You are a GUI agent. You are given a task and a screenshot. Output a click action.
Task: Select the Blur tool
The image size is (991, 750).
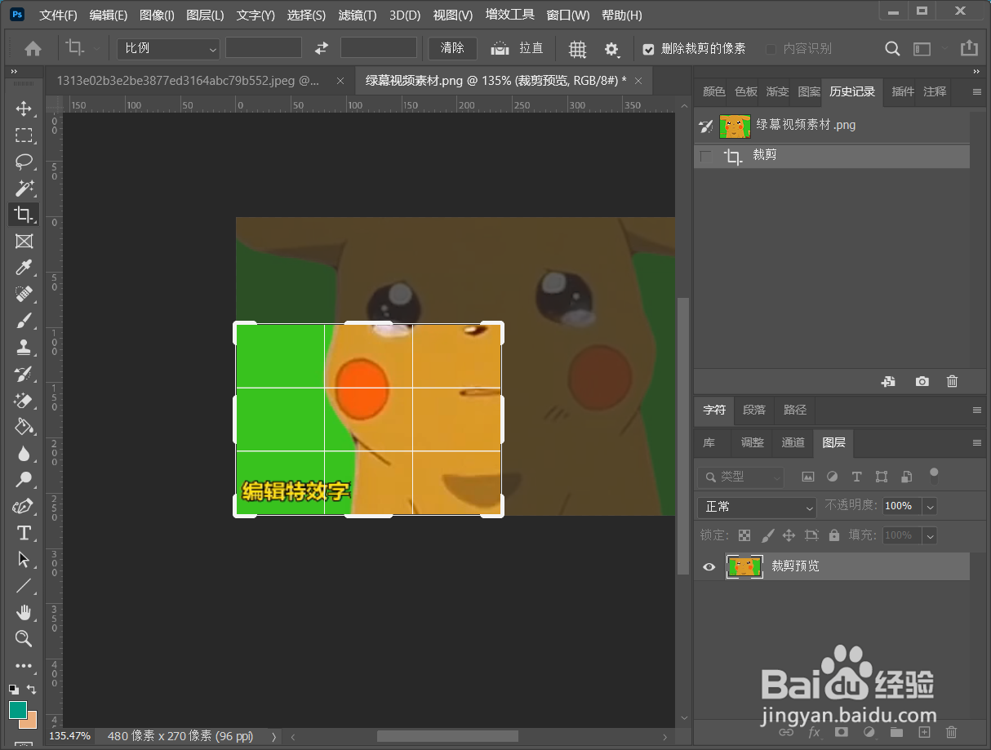[24, 453]
